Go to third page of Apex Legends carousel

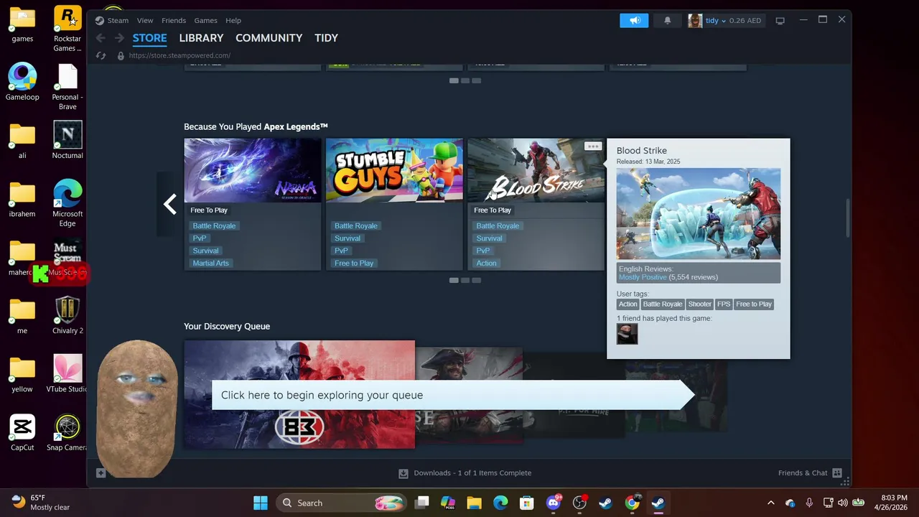click(477, 280)
